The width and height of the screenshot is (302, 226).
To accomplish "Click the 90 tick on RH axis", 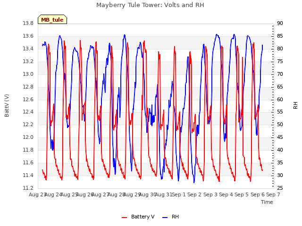I will pos(280,24).
